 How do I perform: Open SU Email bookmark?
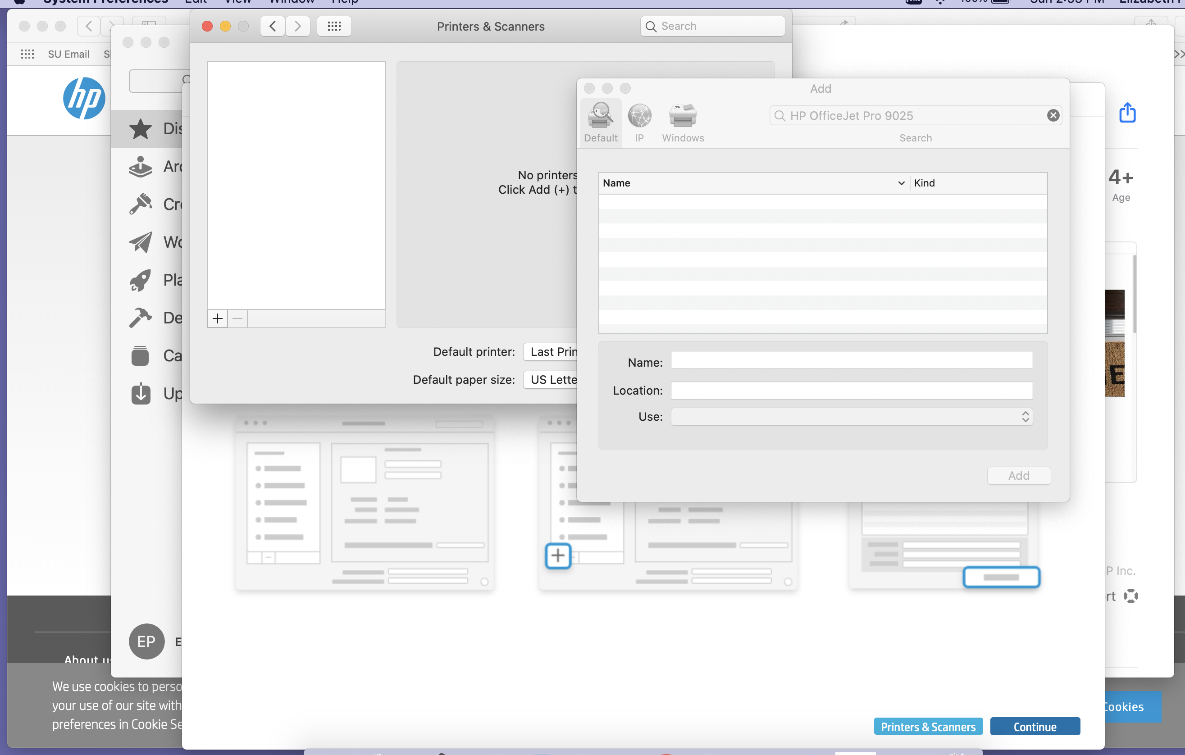(68, 54)
